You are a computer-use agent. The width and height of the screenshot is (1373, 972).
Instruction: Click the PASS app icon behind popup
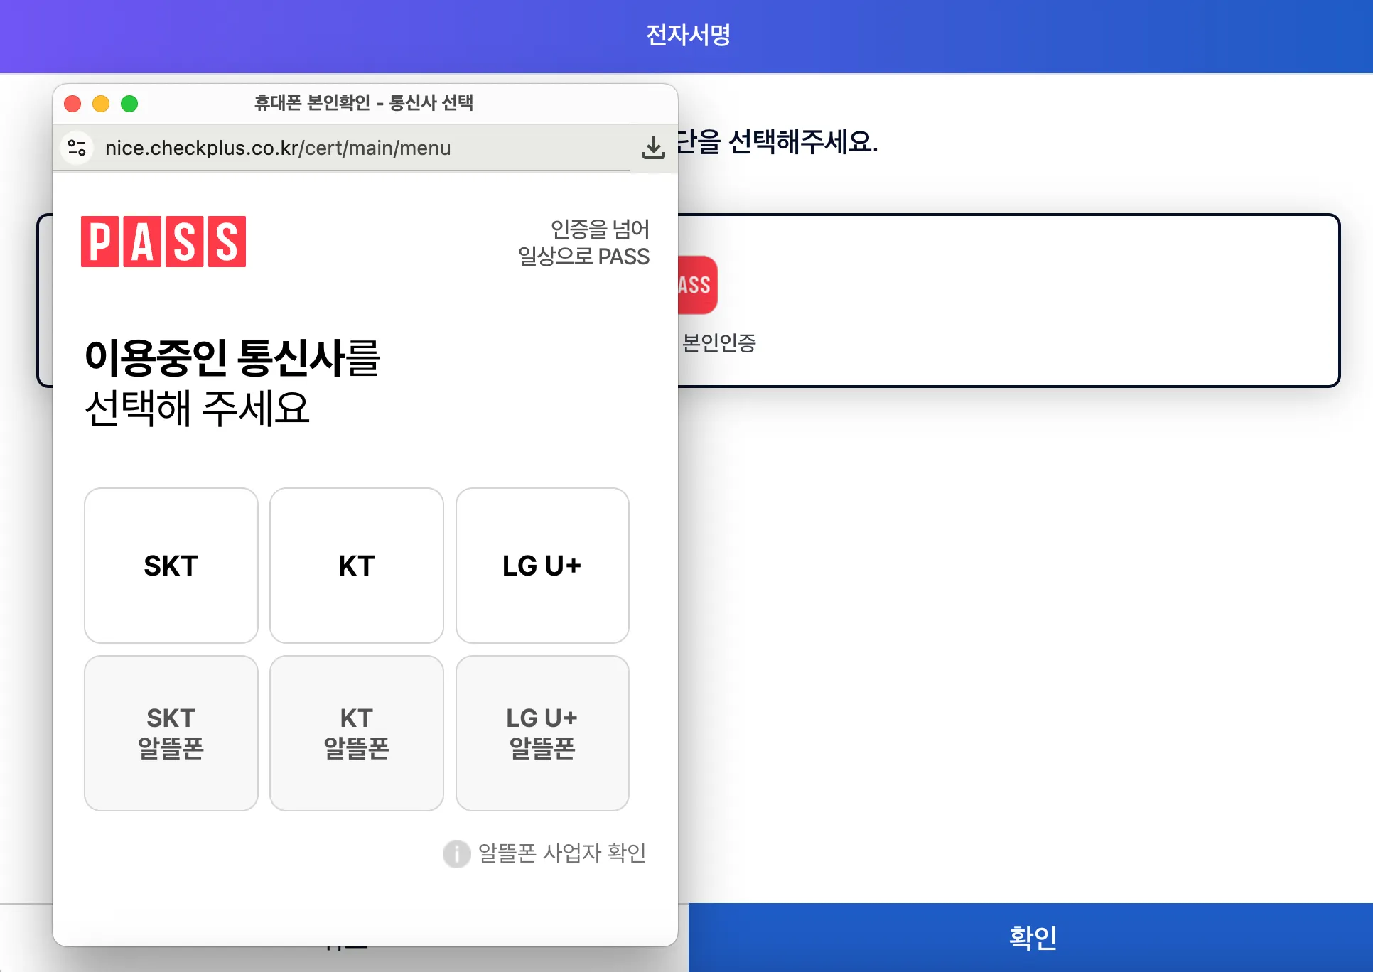pos(697,285)
